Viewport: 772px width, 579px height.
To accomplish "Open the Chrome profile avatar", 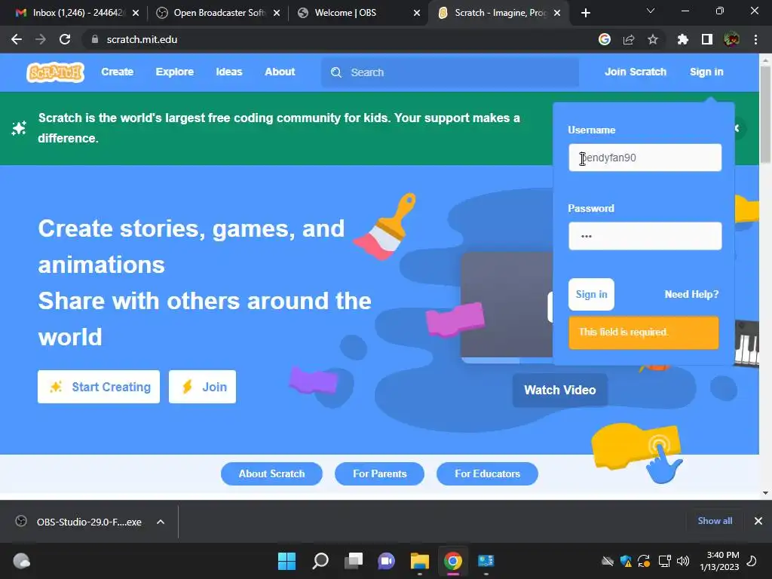I will pos(731,39).
